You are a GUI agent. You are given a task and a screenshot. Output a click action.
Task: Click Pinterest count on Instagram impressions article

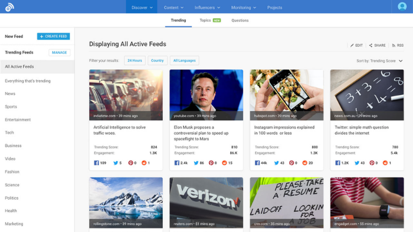[293, 163]
